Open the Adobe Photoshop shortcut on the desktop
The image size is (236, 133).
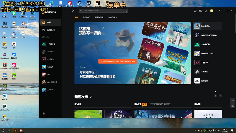(x=32, y=15)
